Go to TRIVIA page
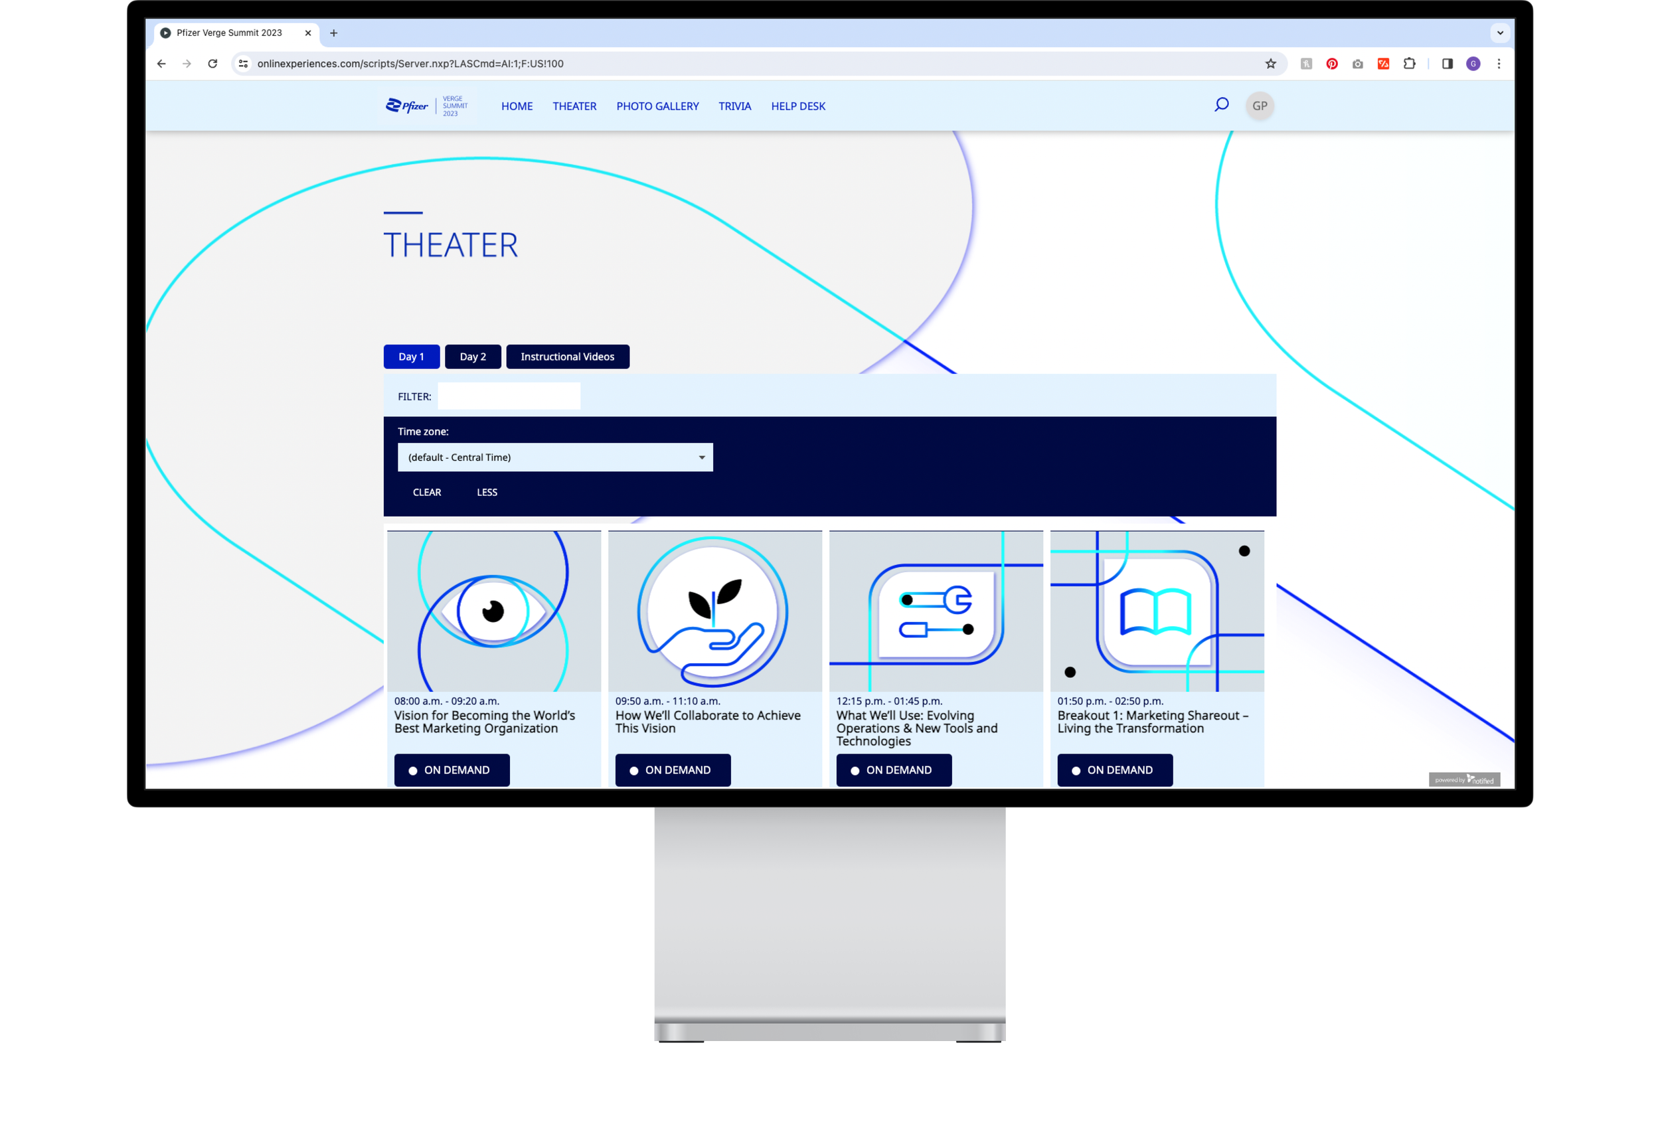 click(734, 106)
